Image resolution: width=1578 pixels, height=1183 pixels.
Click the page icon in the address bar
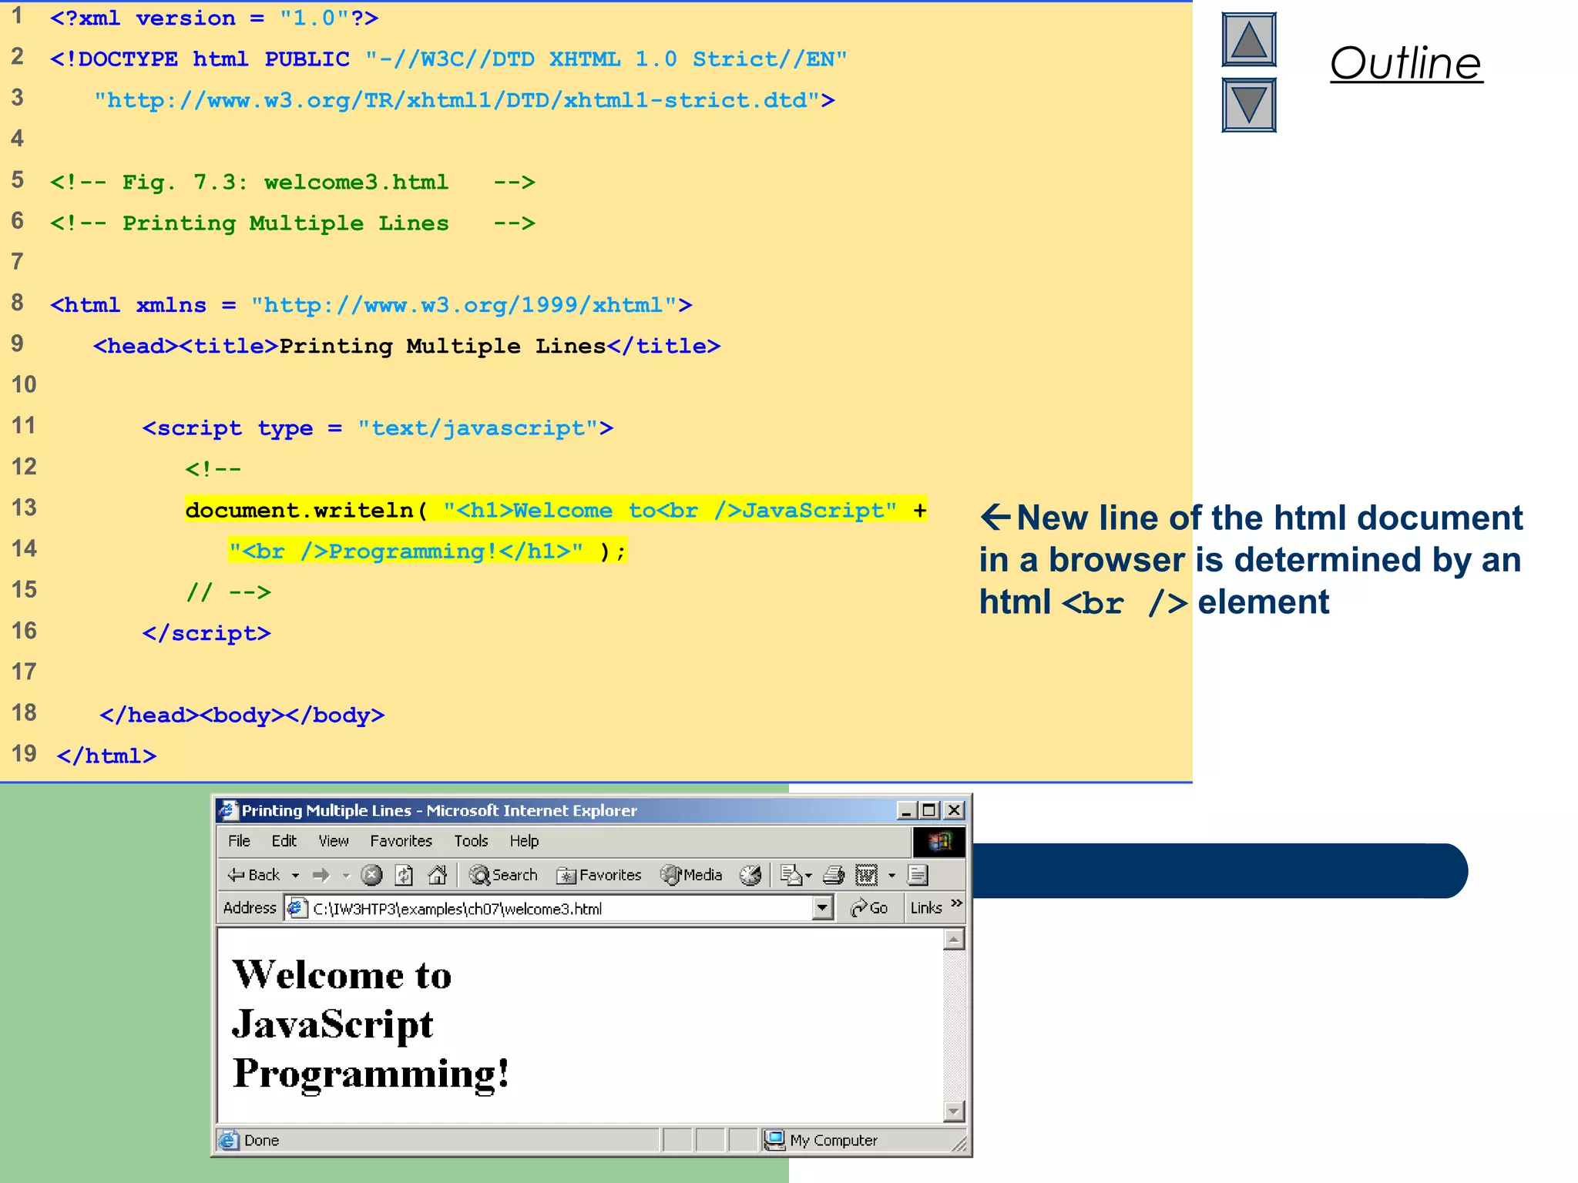point(297,909)
